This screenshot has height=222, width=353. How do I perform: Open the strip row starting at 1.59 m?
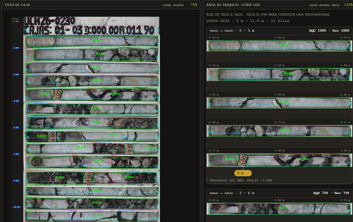[x=279, y=103]
